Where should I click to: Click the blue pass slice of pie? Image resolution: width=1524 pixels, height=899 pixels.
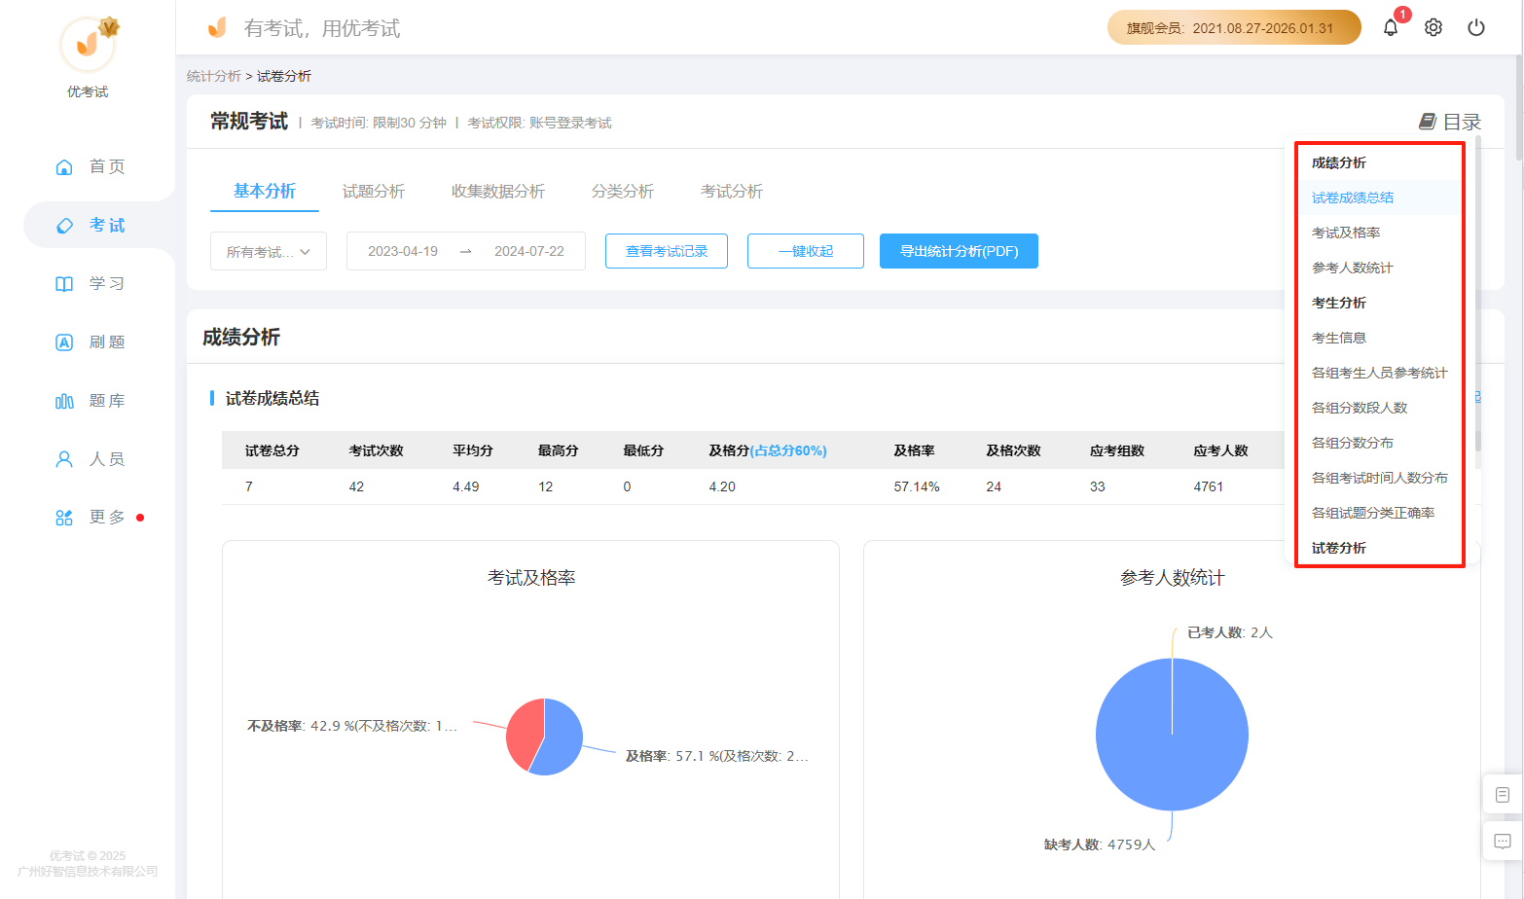(562, 741)
